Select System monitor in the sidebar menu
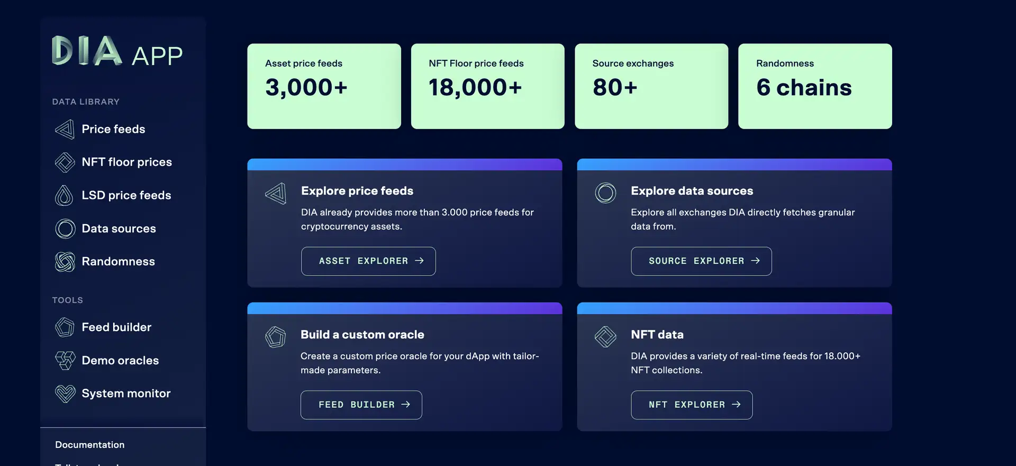 click(x=126, y=394)
